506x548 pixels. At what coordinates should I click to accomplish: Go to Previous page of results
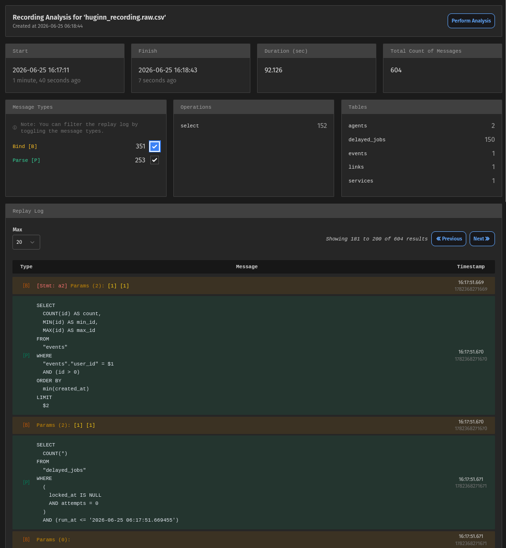[x=449, y=239]
